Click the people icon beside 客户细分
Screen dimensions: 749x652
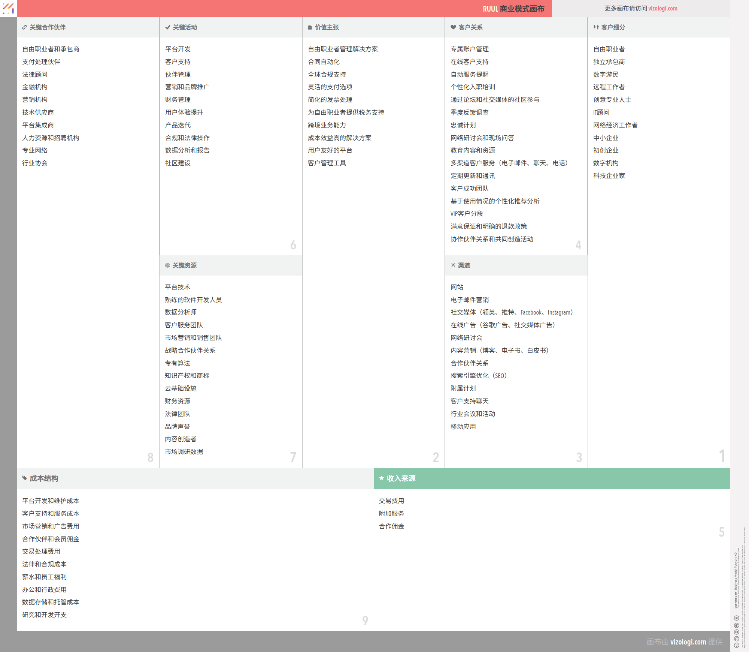[596, 27]
